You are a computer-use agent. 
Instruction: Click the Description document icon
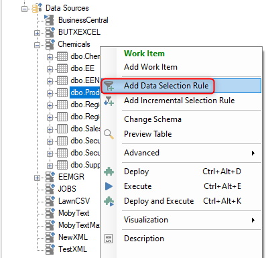click(109, 239)
